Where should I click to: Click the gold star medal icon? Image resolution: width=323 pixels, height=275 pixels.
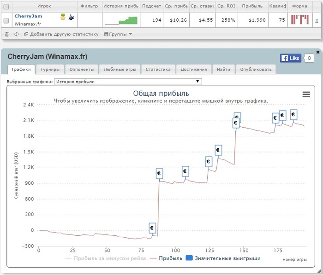coord(63,17)
